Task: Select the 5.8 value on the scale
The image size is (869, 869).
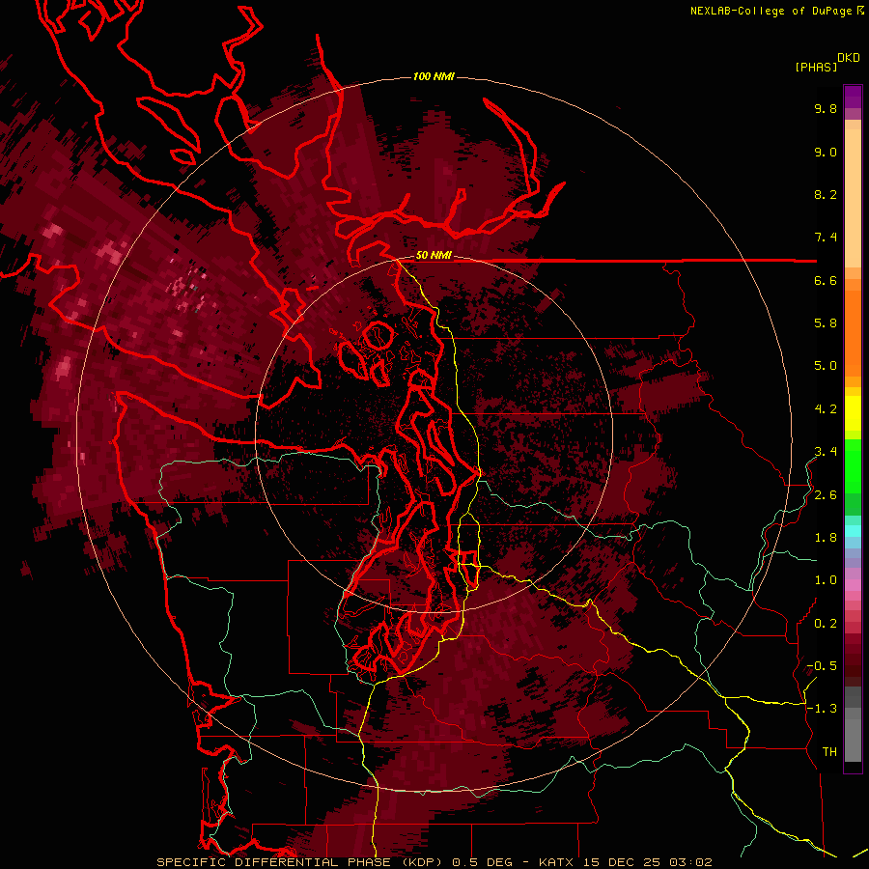Action: click(x=826, y=323)
